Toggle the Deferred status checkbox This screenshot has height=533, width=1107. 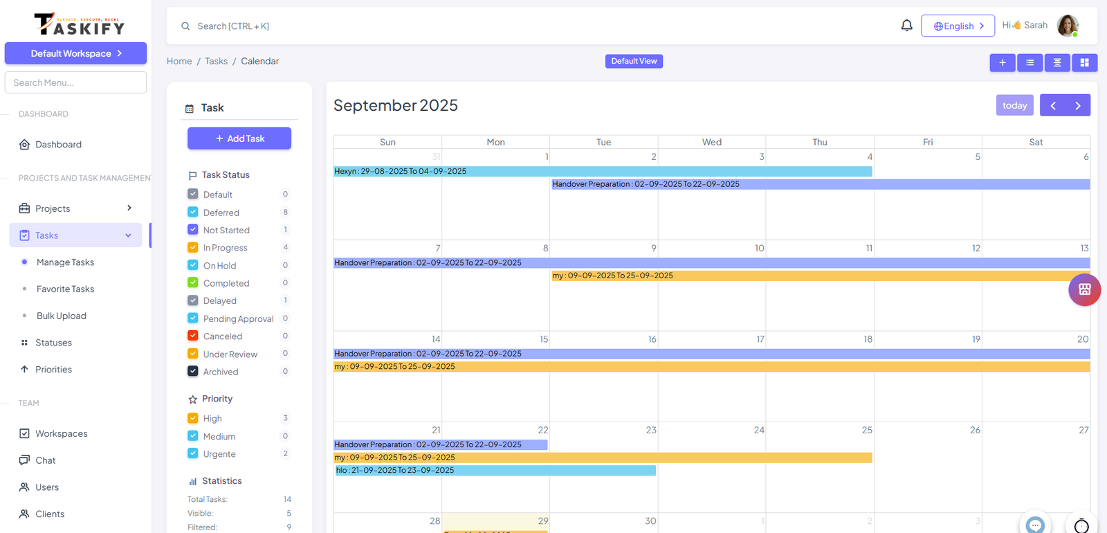point(193,212)
